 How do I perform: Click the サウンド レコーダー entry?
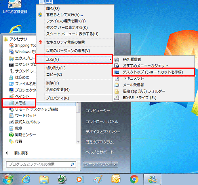coord(23,71)
